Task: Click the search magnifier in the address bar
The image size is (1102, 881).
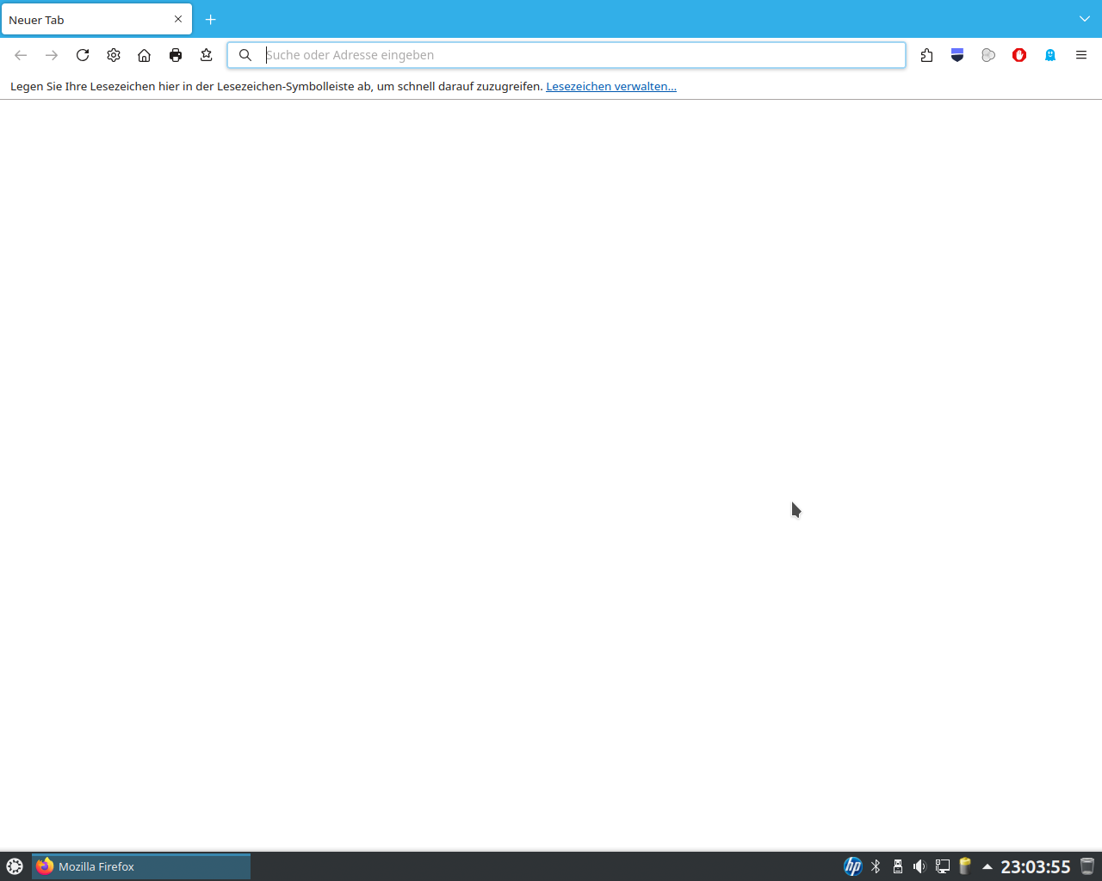Action: pos(245,55)
